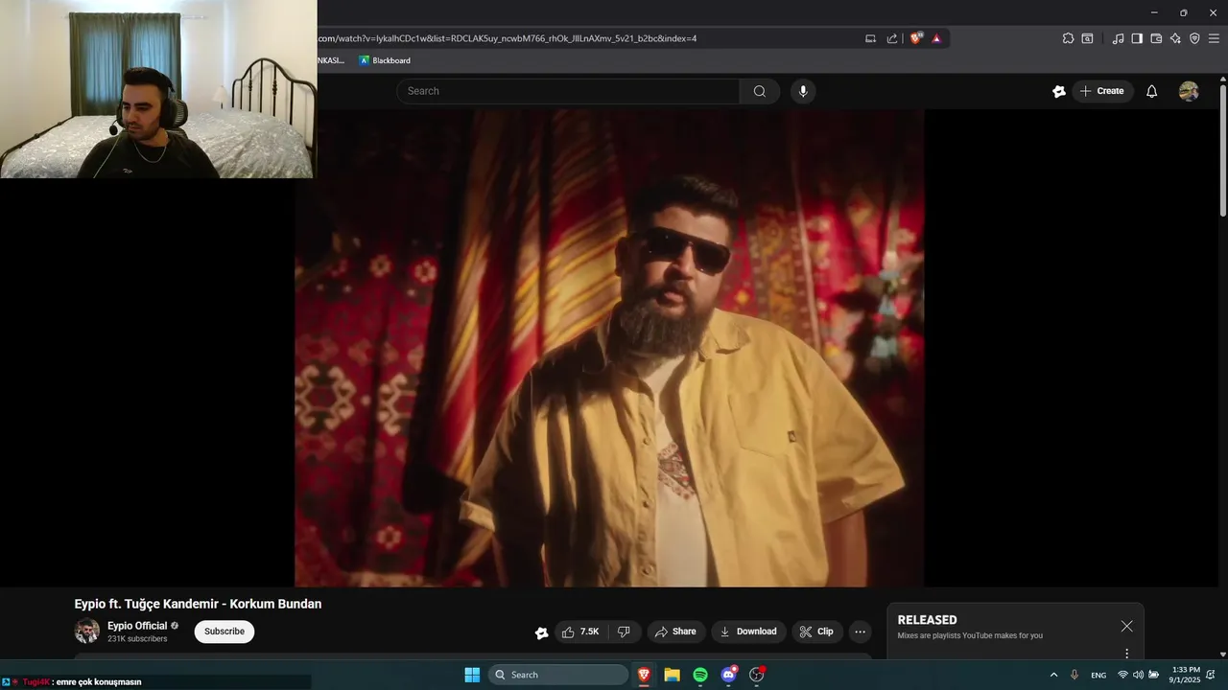Screen dimensions: 1228x690
Task: Toggle the browser sidebar panel icon
Action: (1137, 38)
